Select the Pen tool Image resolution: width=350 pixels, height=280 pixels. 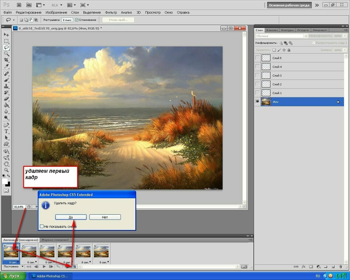[x=6, y=125]
